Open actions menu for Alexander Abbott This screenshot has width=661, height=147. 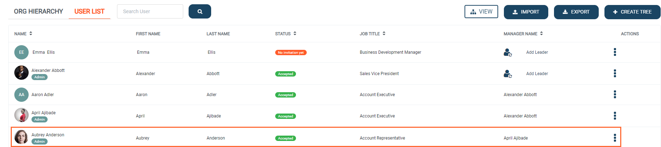pyautogui.click(x=615, y=74)
